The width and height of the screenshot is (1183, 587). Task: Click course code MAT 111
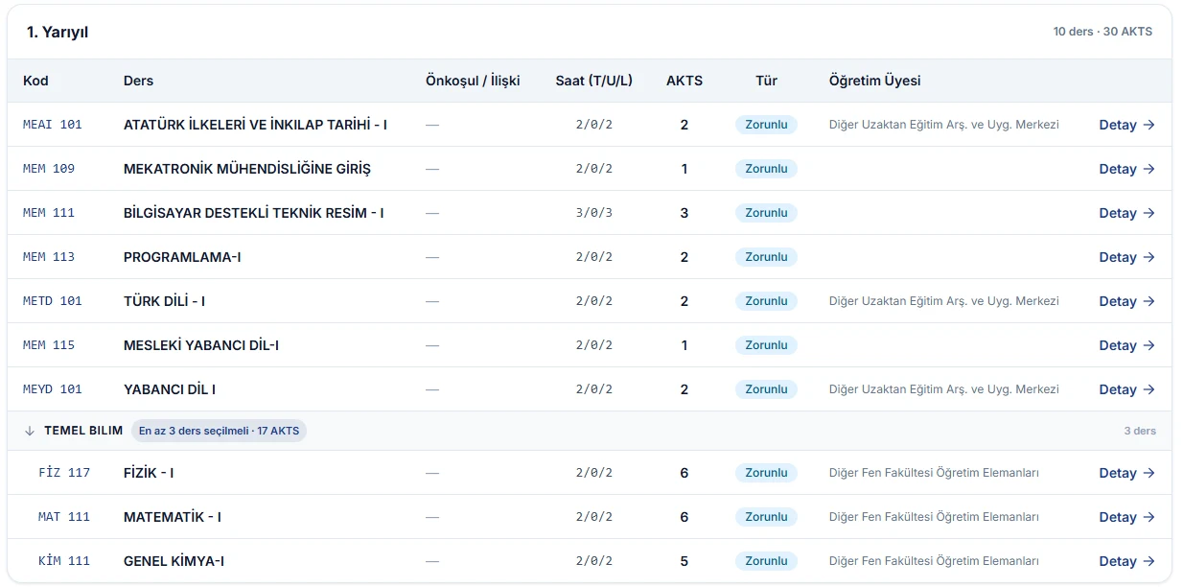64,517
